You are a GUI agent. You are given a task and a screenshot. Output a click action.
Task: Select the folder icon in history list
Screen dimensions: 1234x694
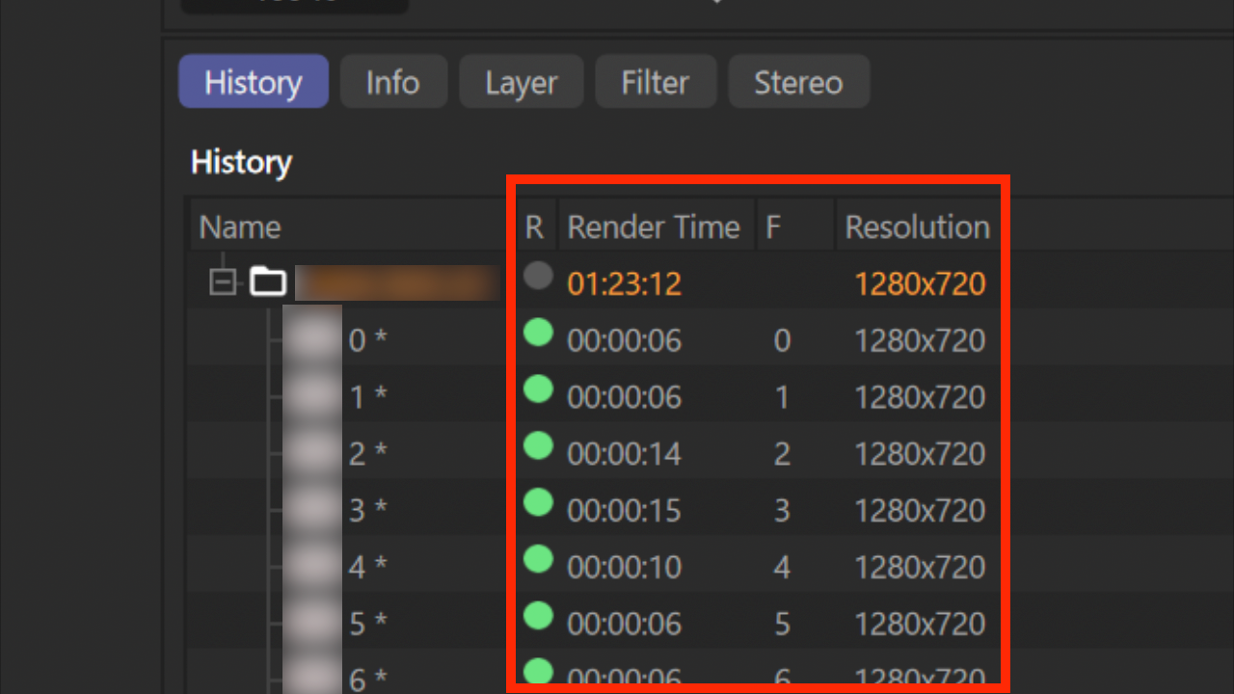[268, 282]
